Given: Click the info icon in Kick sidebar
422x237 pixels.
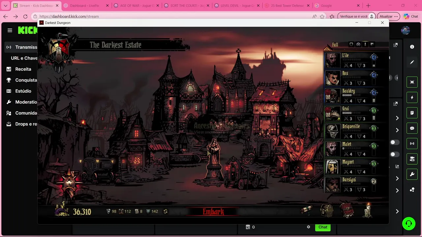Looking at the screenshot, I should point(412,47).
